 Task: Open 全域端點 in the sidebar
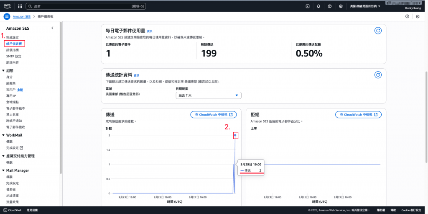tap(12, 102)
